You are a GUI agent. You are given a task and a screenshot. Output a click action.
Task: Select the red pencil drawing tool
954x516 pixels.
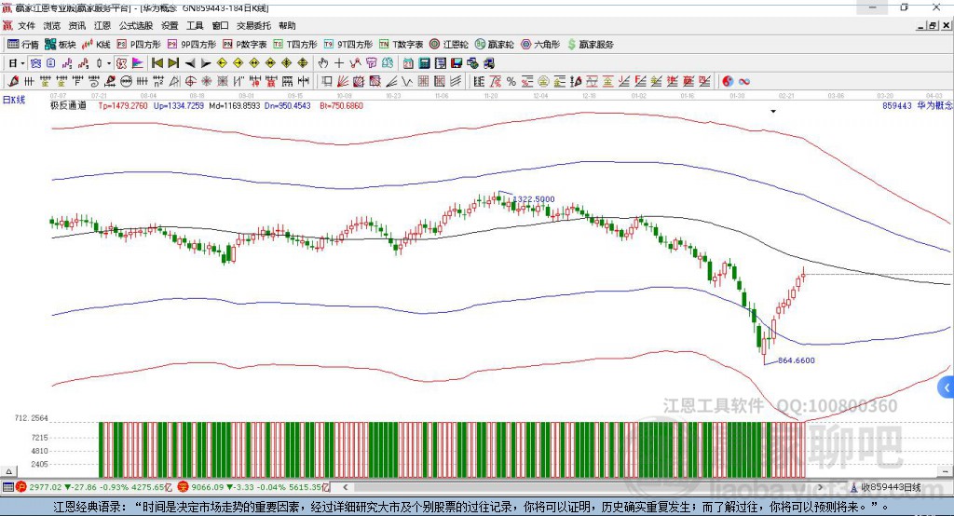click(13, 82)
